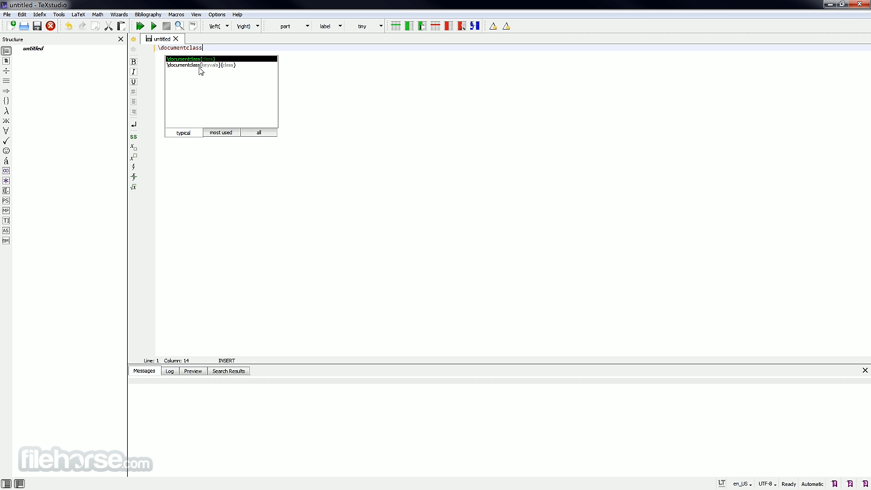This screenshot has height=490, width=871.
Task: Change the en_US language in status bar
Action: click(742, 484)
